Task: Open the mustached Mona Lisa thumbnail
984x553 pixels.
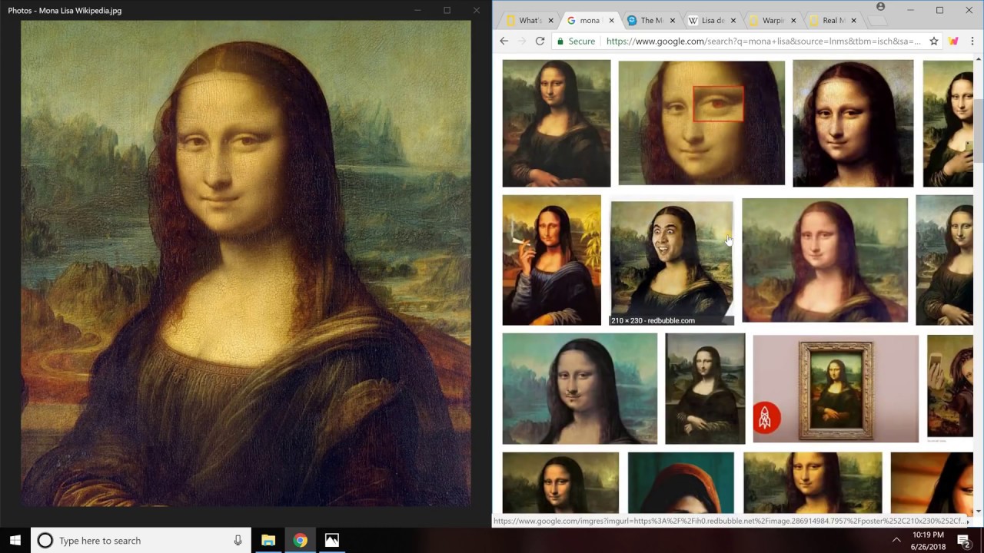Action: pyautogui.click(x=580, y=389)
